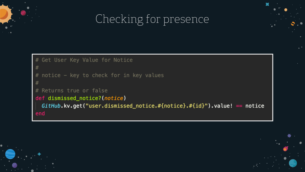Click the pink '==' operator
305x172 pixels.
pos(239,106)
